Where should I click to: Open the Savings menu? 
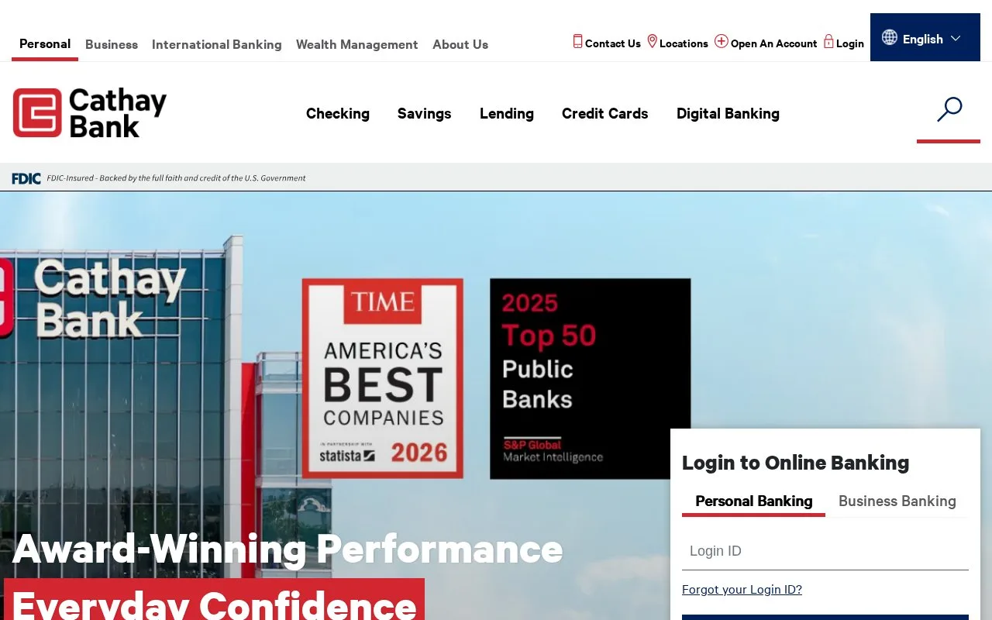[x=425, y=113]
